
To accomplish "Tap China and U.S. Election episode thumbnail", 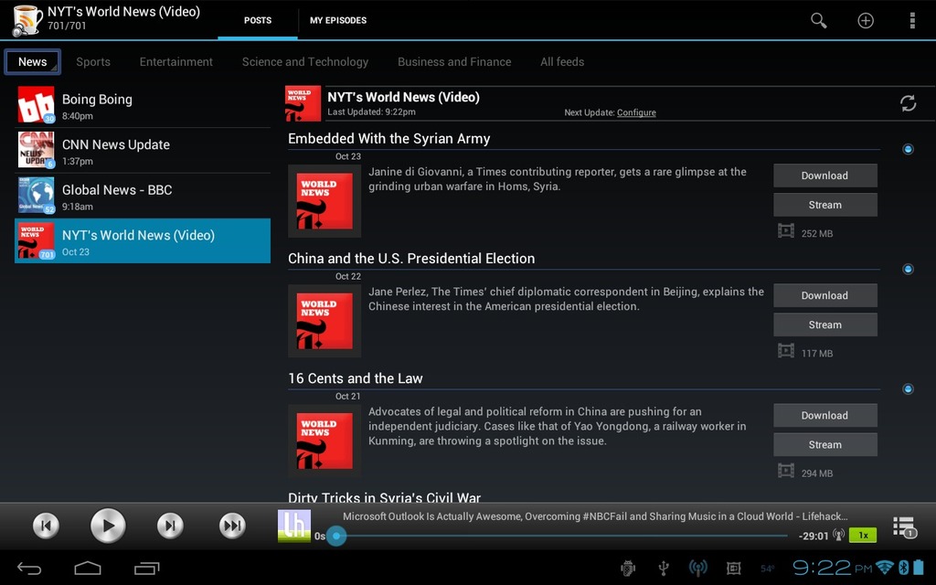I will coord(324,321).
